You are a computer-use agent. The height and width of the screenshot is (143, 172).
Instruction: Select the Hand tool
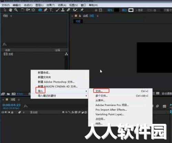click(x=10, y=10)
